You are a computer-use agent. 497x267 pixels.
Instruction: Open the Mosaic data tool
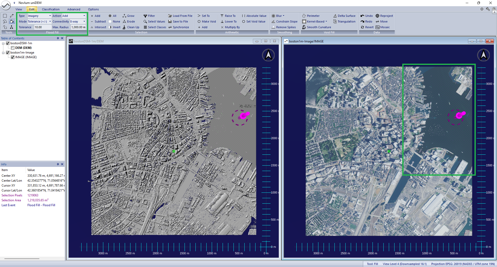click(383, 27)
